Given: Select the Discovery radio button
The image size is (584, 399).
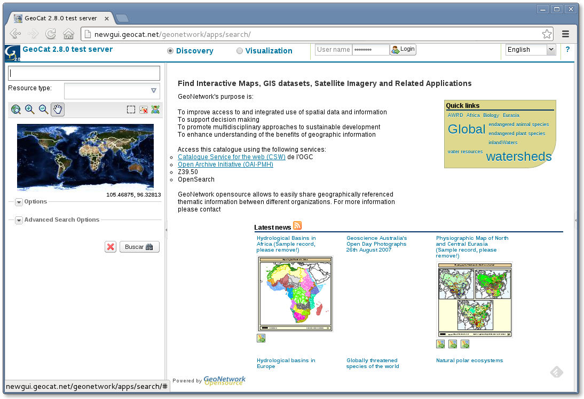Looking at the screenshot, I should tap(170, 51).
